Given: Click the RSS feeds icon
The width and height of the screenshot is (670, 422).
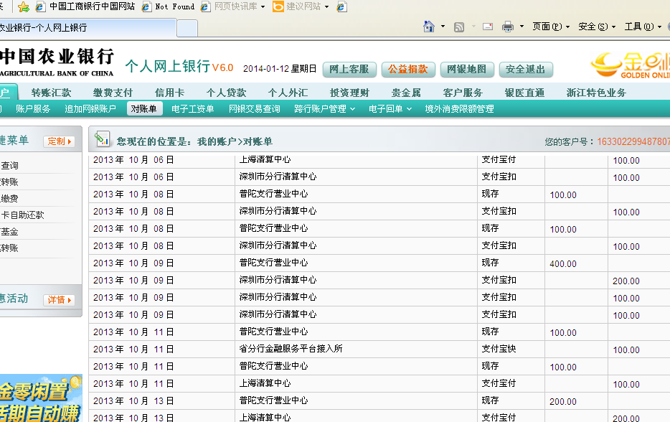Looking at the screenshot, I should click(x=458, y=27).
